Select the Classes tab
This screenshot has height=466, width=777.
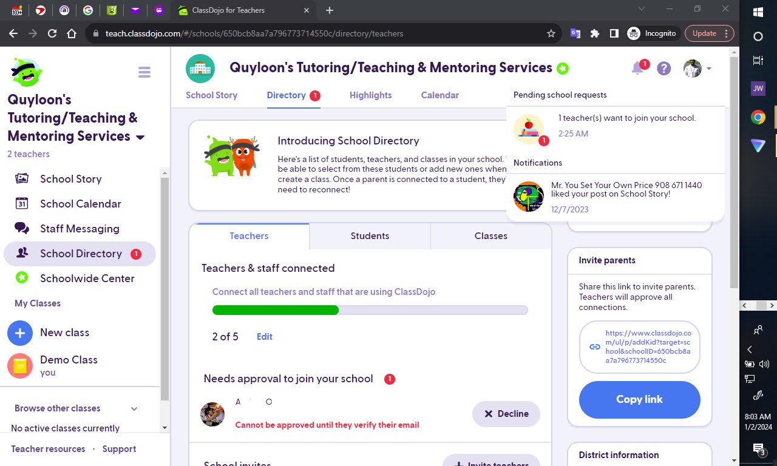pos(490,236)
